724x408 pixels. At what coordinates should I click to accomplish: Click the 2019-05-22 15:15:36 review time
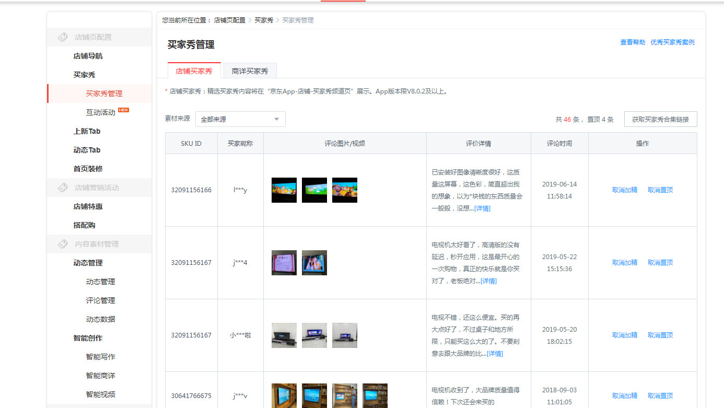point(559,263)
